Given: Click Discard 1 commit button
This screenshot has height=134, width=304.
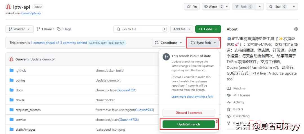Looking at the screenshot, I should coord(189,113).
